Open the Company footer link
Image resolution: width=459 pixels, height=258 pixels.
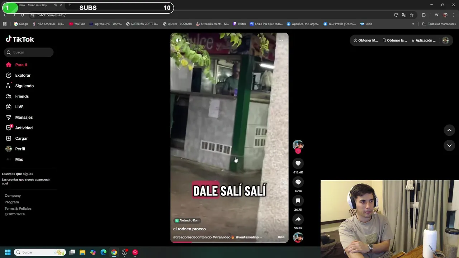coord(13,196)
